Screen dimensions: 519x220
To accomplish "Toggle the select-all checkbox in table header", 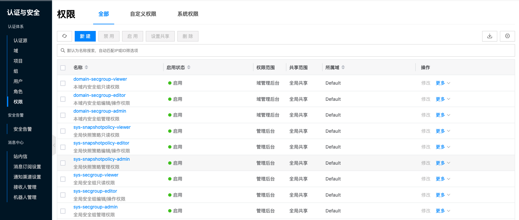I will (63, 68).
